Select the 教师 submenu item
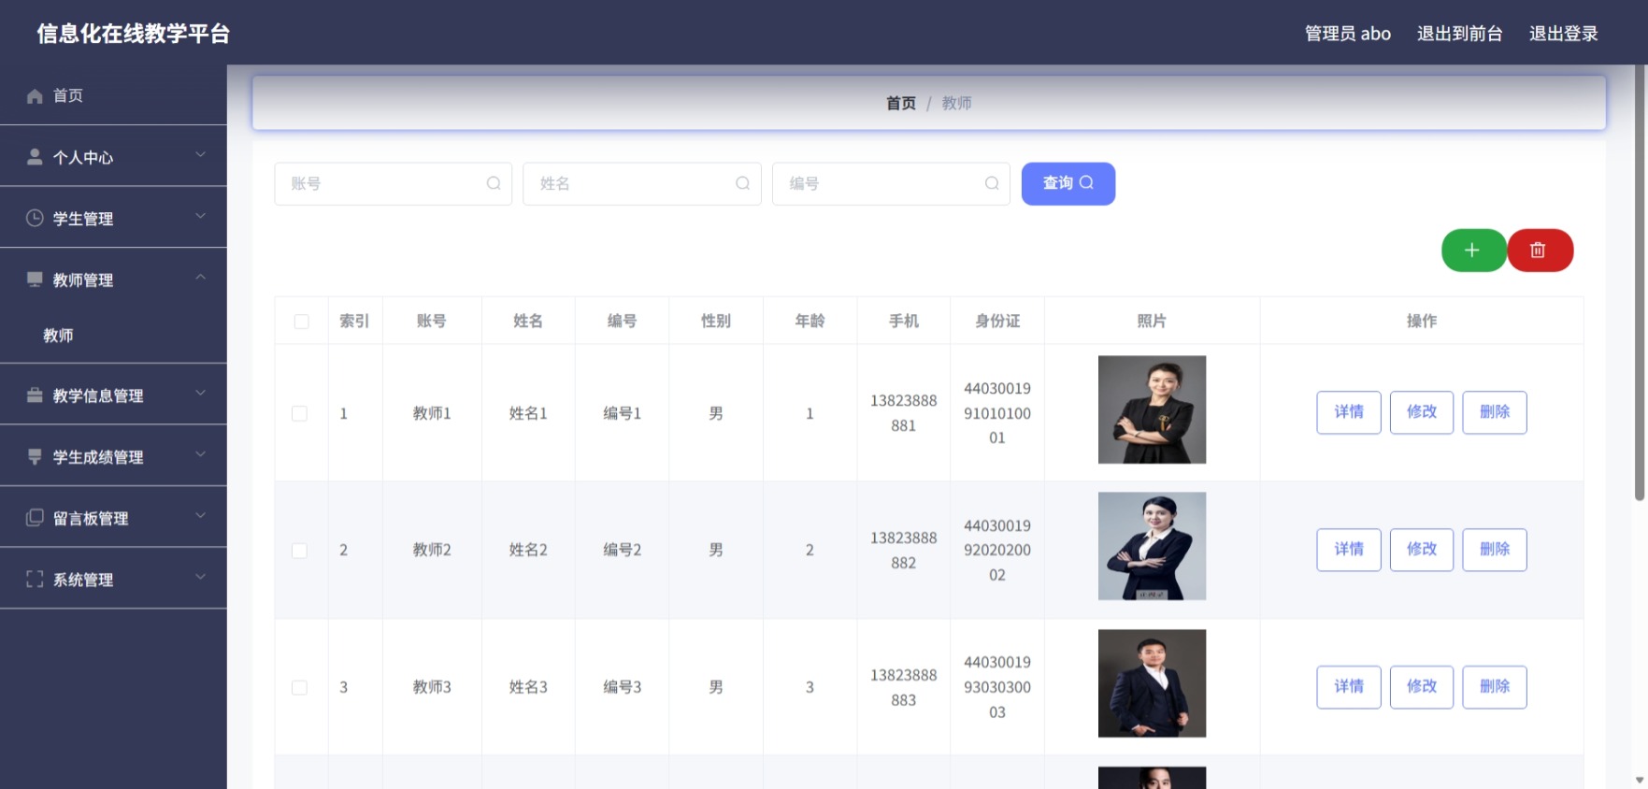Viewport: 1648px width, 789px height. pos(113,336)
